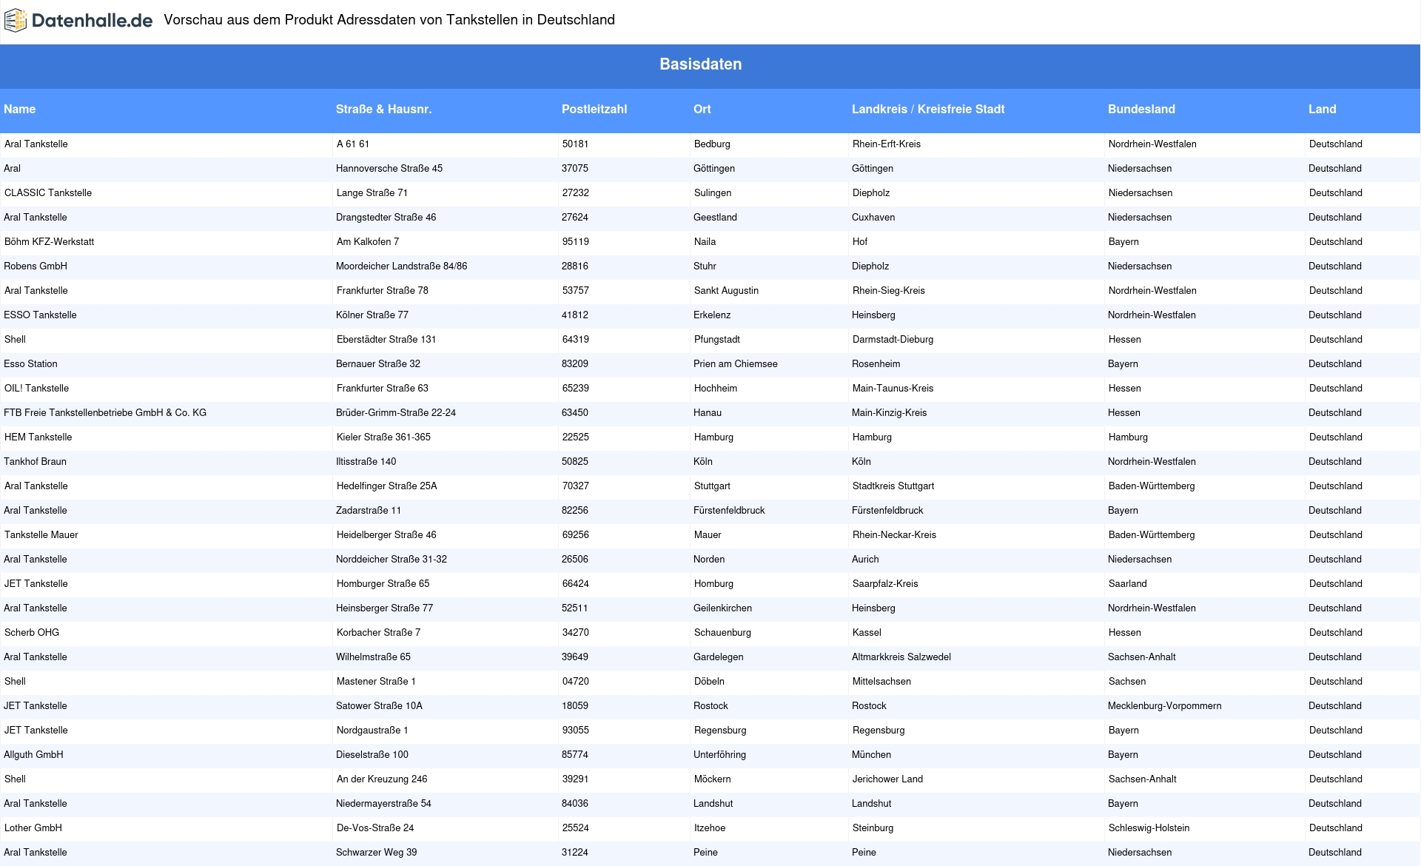Click address Hannoversche Straße 45
1421x866 pixels.
(389, 169)
